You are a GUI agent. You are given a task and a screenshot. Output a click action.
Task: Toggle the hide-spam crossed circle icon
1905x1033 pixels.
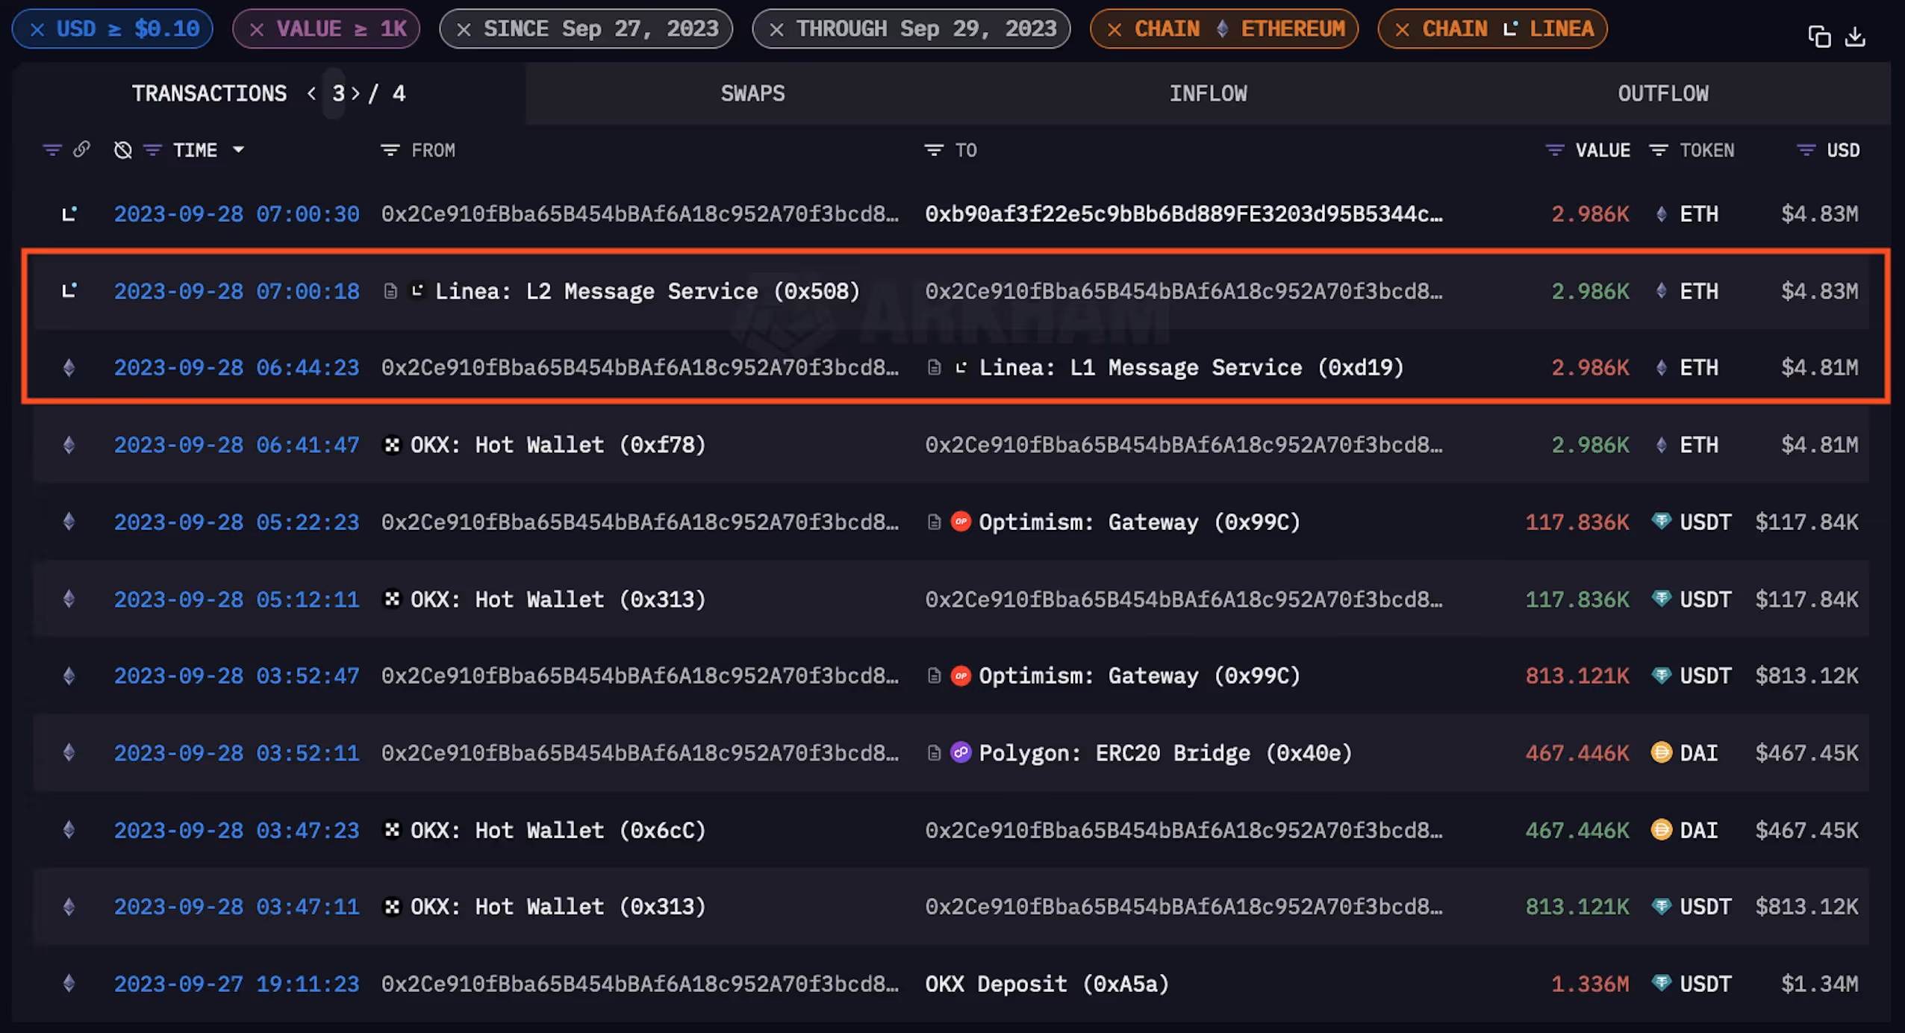coord(122,150)
